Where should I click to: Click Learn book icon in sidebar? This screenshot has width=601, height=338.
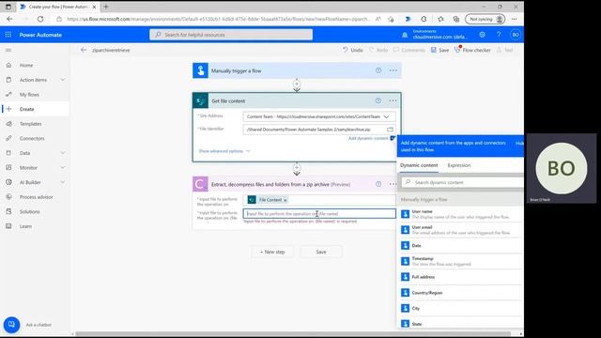click(8, 226)
